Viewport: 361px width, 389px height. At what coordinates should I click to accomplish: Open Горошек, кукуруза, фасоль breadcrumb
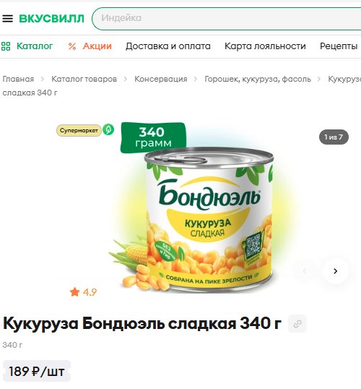pos(258,79)
